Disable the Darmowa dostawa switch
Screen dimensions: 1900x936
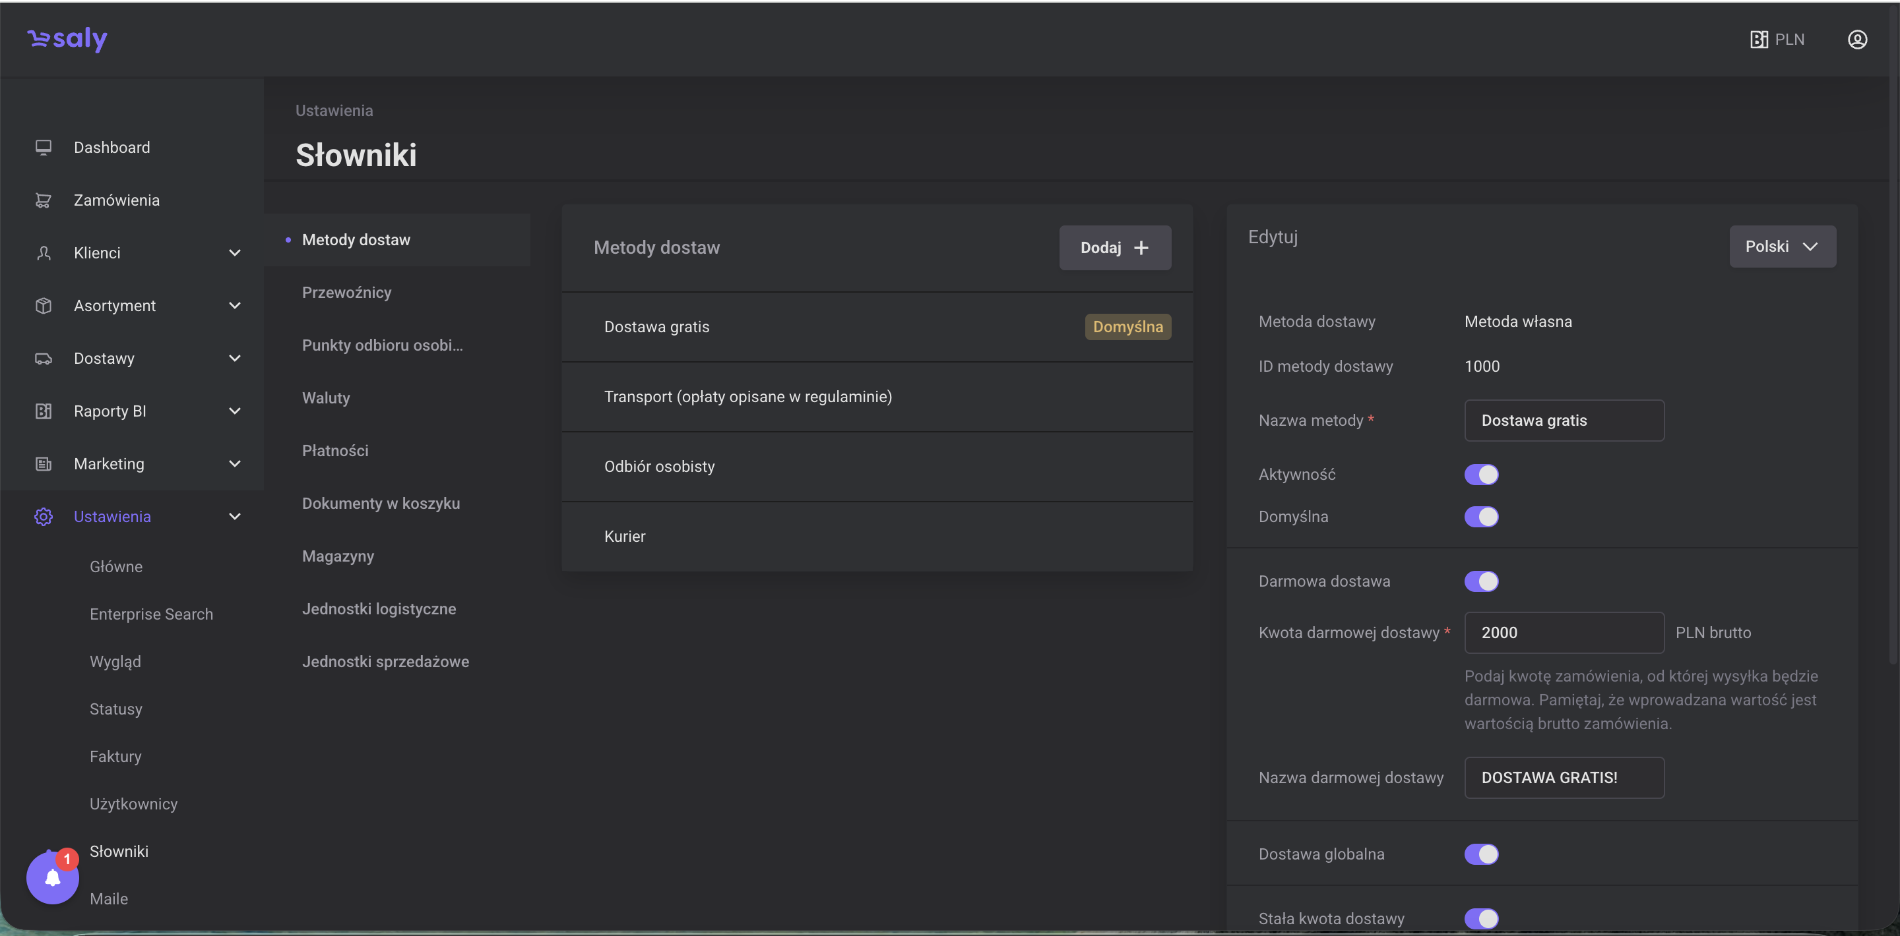(x=1481, y=581)
